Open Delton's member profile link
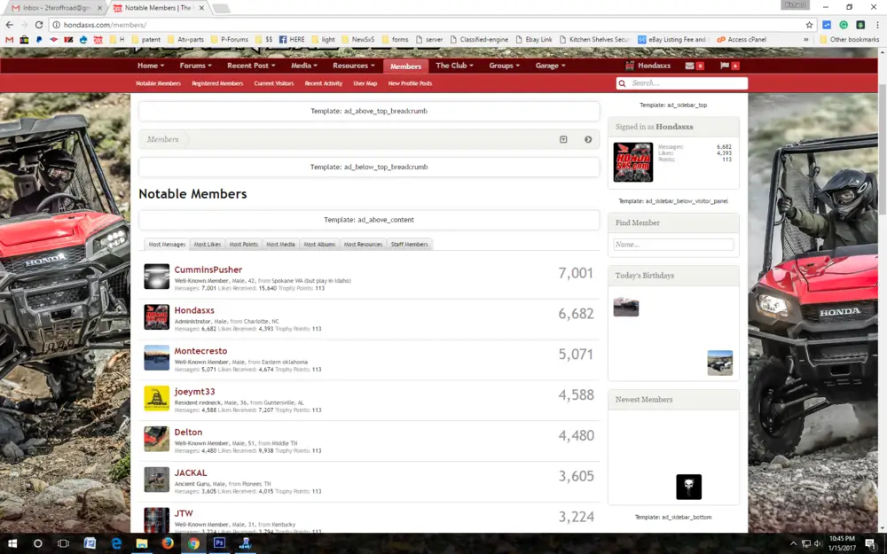 [188, 433]
